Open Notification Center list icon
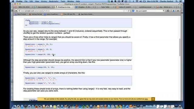Screen dimensions: 194x109 [x=181, y=1]
